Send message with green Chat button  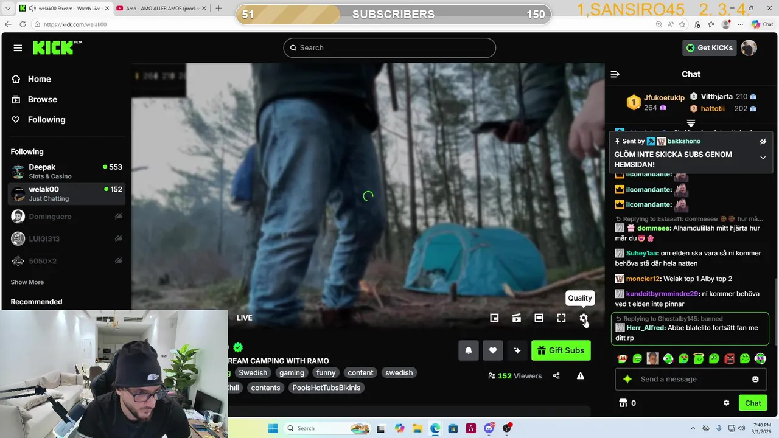pyautogui.click(x=753, y=403)
